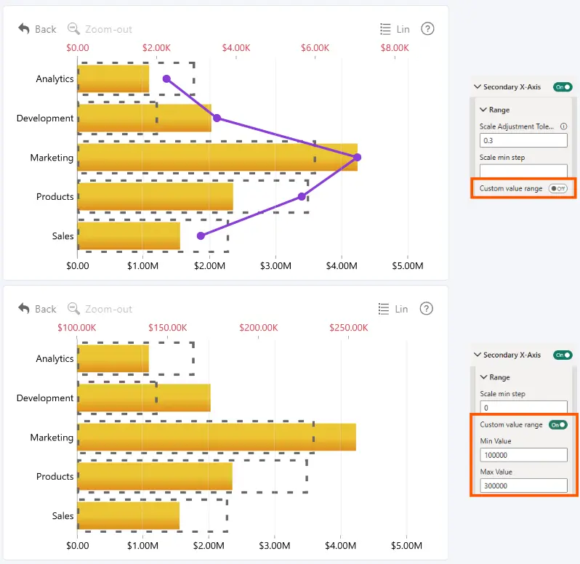
Task: Select the Marketing yellow bar in the bottom chart
Action: [x=217, y=437]
